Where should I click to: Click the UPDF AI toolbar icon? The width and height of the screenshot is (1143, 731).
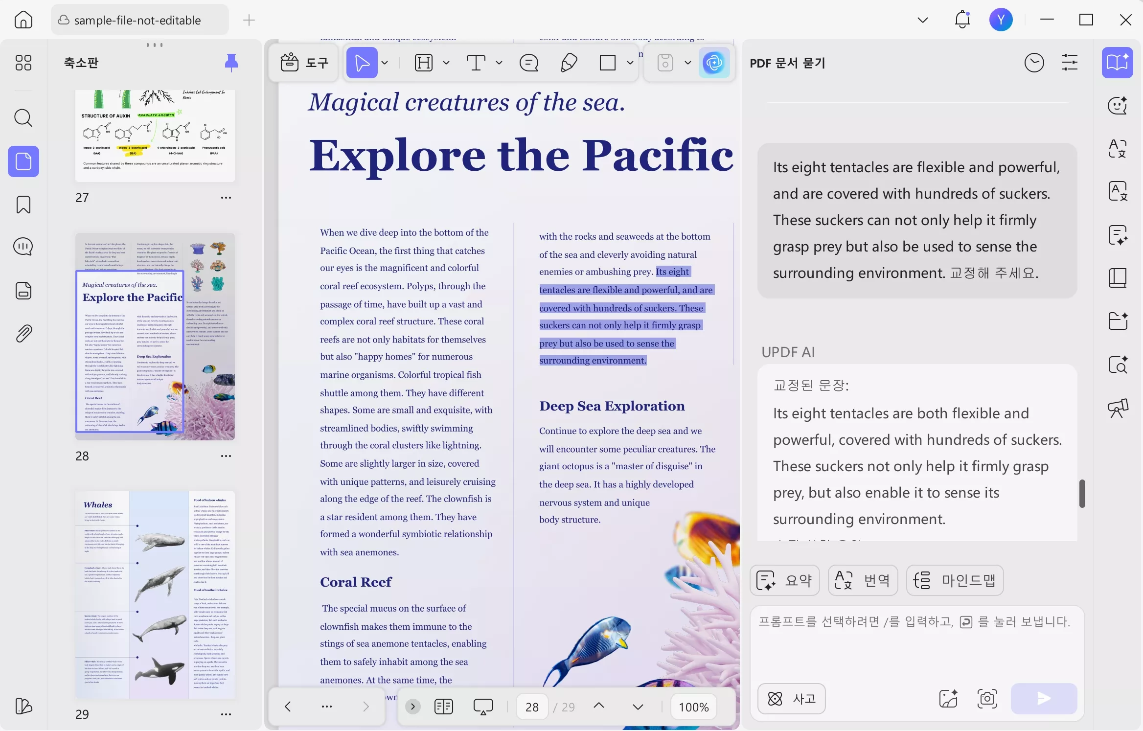714,63
